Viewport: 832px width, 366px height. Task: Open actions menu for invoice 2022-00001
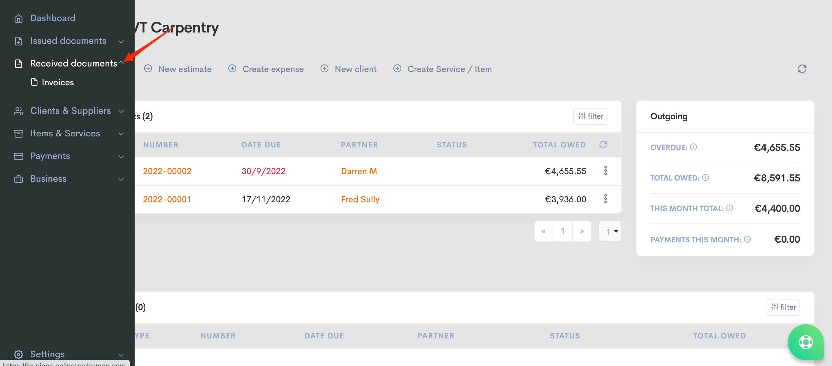[606, 199]
